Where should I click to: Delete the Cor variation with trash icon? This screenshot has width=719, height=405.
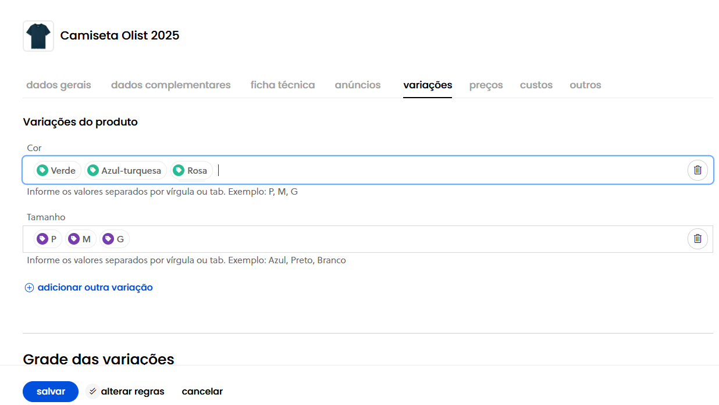click(697, 170)
